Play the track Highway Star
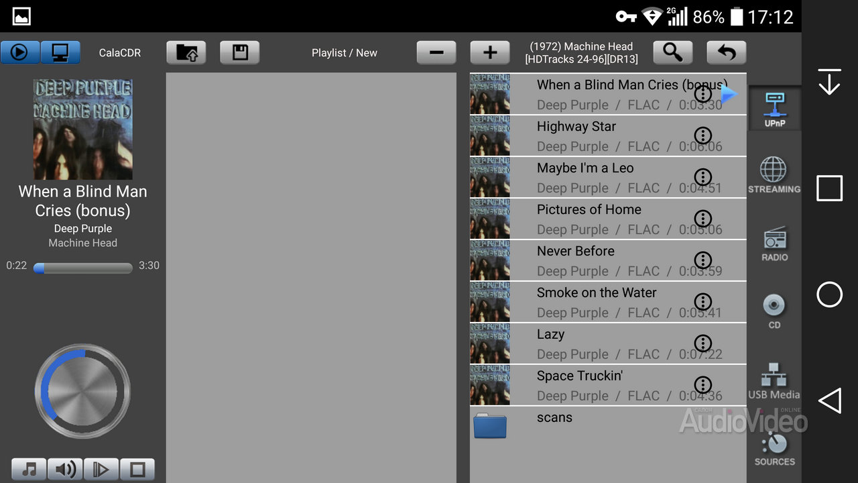 point(608,136)
